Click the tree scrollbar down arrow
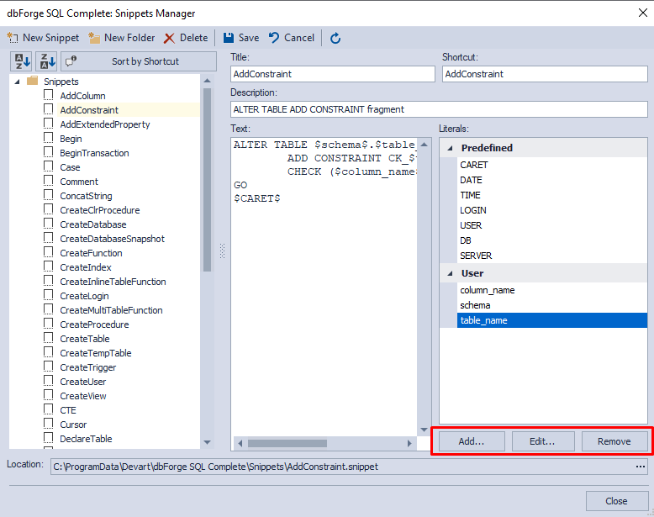The height and width of the screenshot is (517, 654). [208, 442]
